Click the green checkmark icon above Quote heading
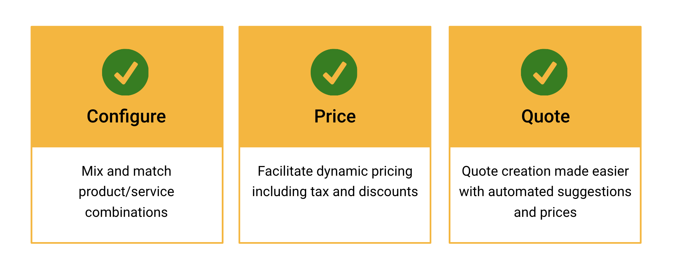The image size is (676, 276). 544,72
